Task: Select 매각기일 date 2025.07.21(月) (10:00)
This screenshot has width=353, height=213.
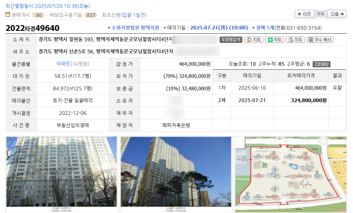Action: click(219, 28)
